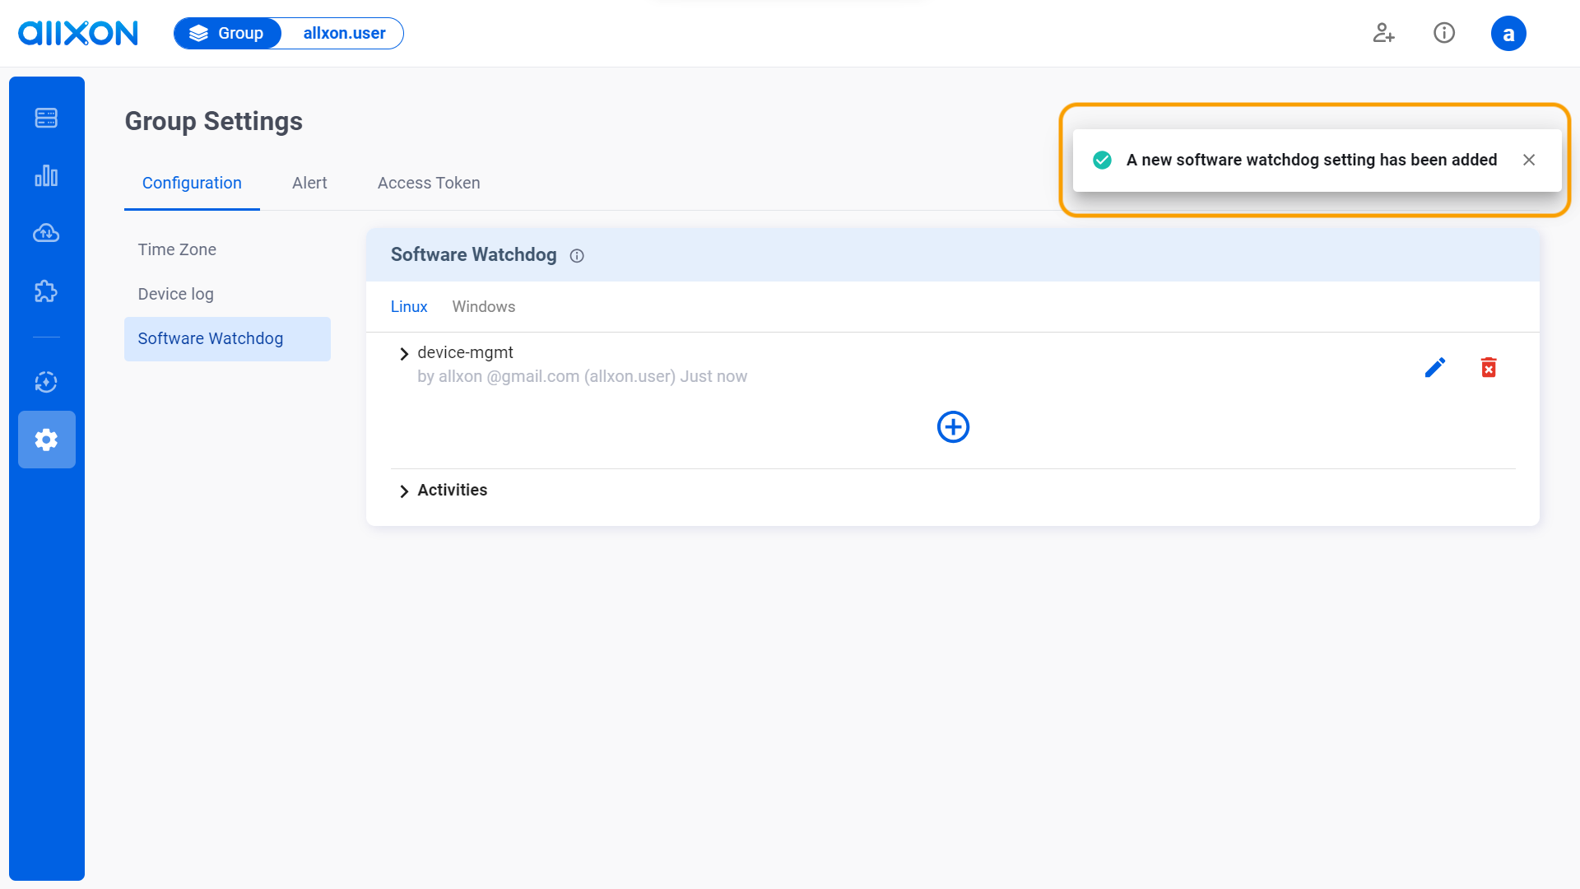The height and width of the screenshot is (889, 1580).
Task: Open the devices list sidebar icon
Action: (x=46, y=118)
